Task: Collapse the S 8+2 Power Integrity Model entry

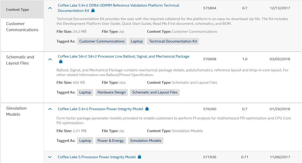Action: coord(50,108)
